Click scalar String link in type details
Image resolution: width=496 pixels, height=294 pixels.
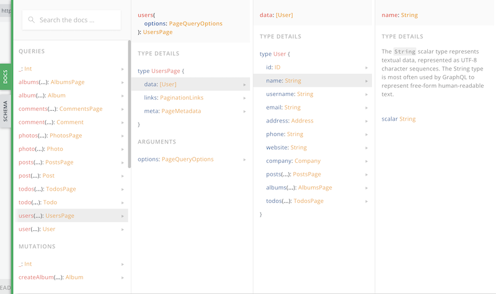pyautogui.click(x=399, y=119)
